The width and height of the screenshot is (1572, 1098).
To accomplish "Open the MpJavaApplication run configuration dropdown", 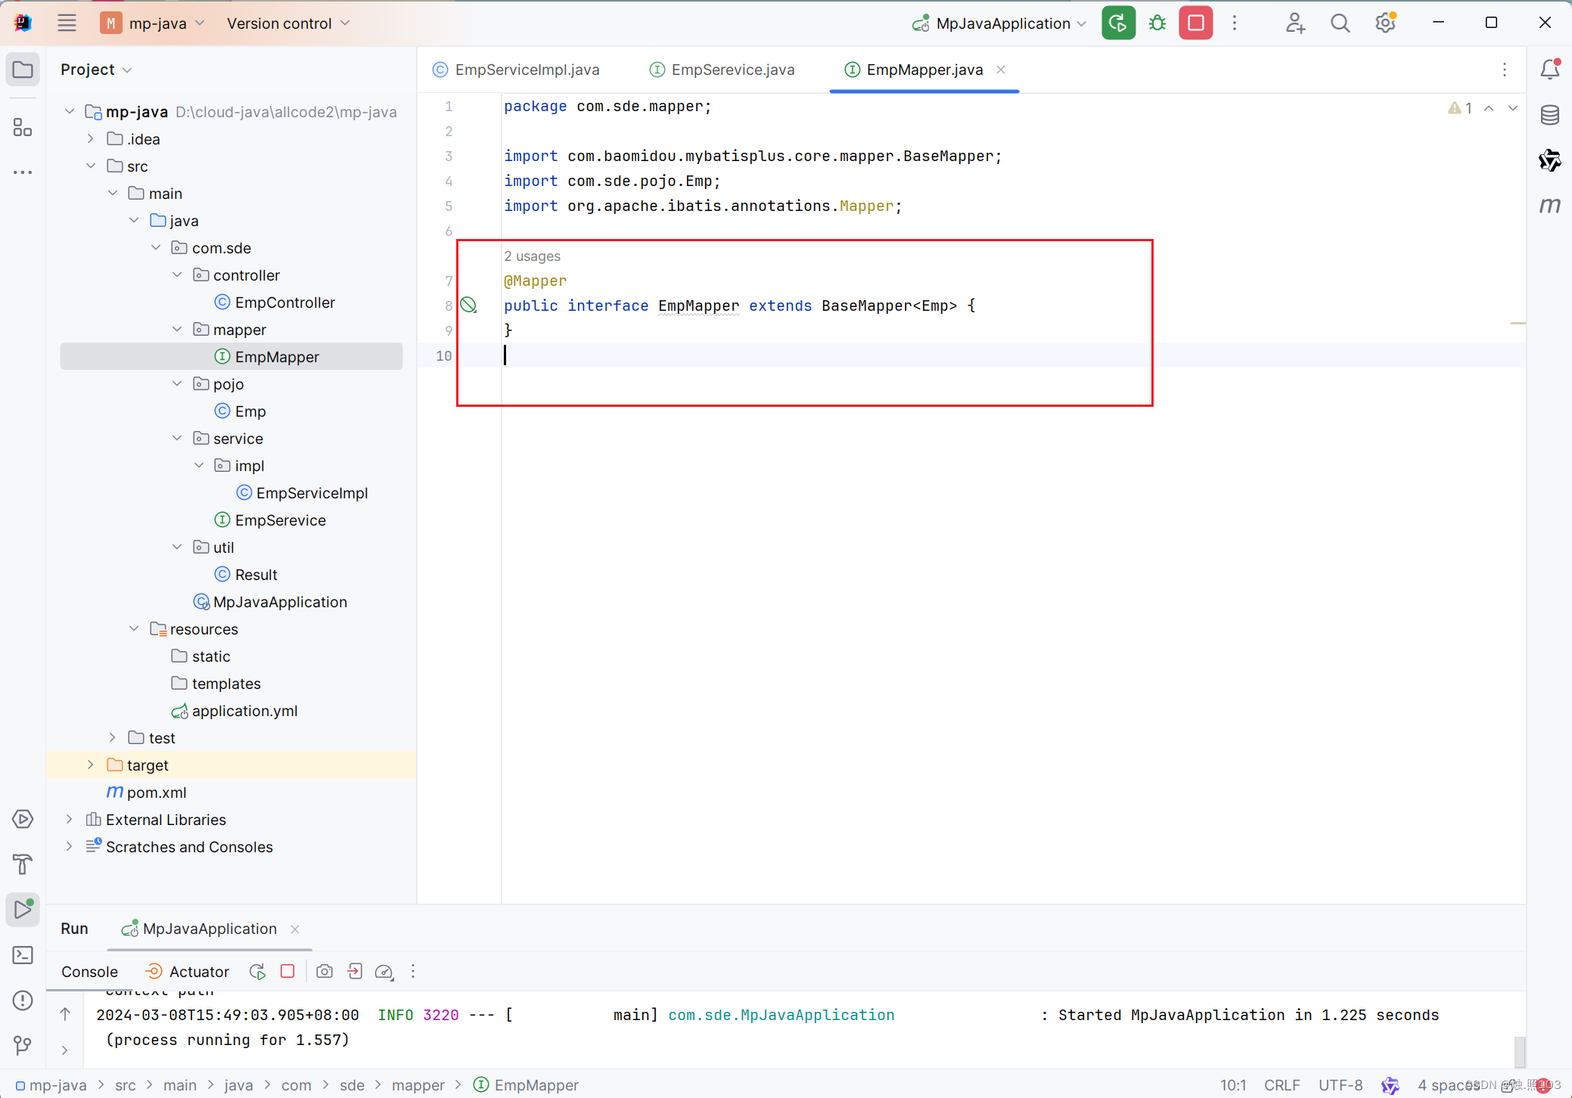I will coord(1002,23).
